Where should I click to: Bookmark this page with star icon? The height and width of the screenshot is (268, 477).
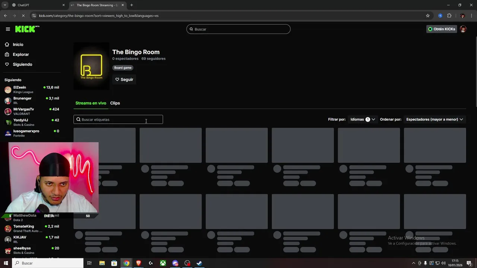point(428,16)
